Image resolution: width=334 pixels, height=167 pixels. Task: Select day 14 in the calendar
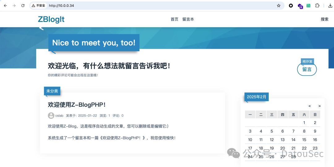pyautogui.click(x=293, y=140)
